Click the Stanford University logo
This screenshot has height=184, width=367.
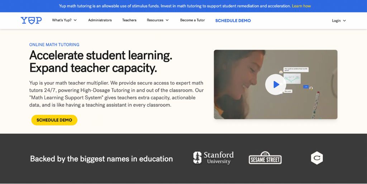(213, 158)
